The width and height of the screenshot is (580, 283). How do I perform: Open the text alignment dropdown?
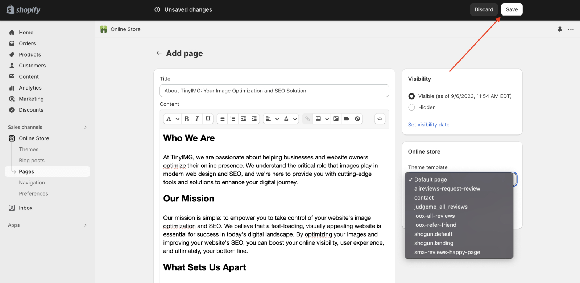pos(272,119)
